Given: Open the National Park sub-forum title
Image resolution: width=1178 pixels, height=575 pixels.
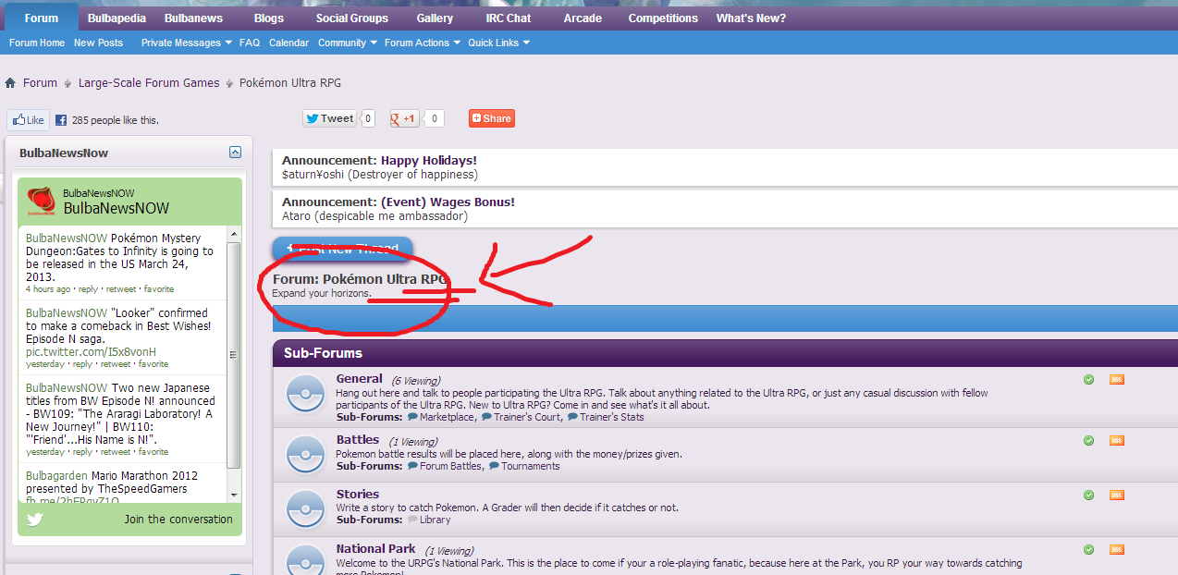Looking at the screenshot, I should [x=376, y=549].
